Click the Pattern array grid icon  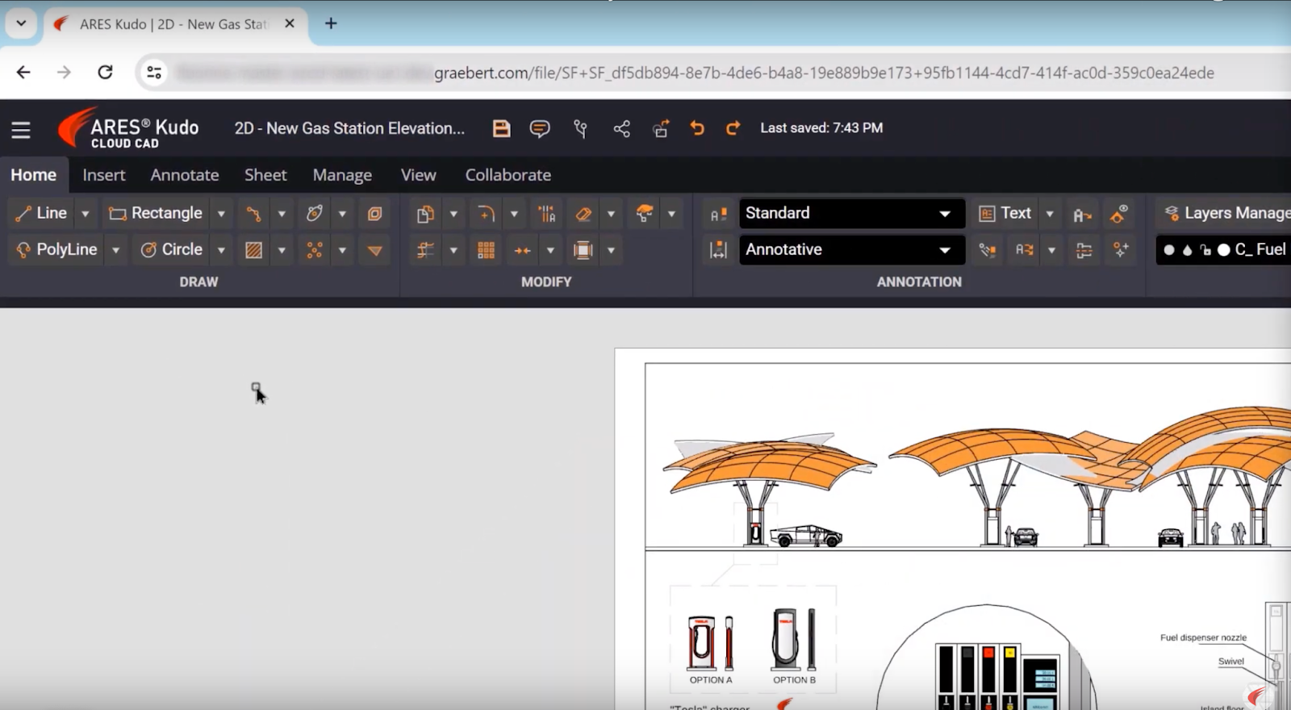click(x=486, y=250)
